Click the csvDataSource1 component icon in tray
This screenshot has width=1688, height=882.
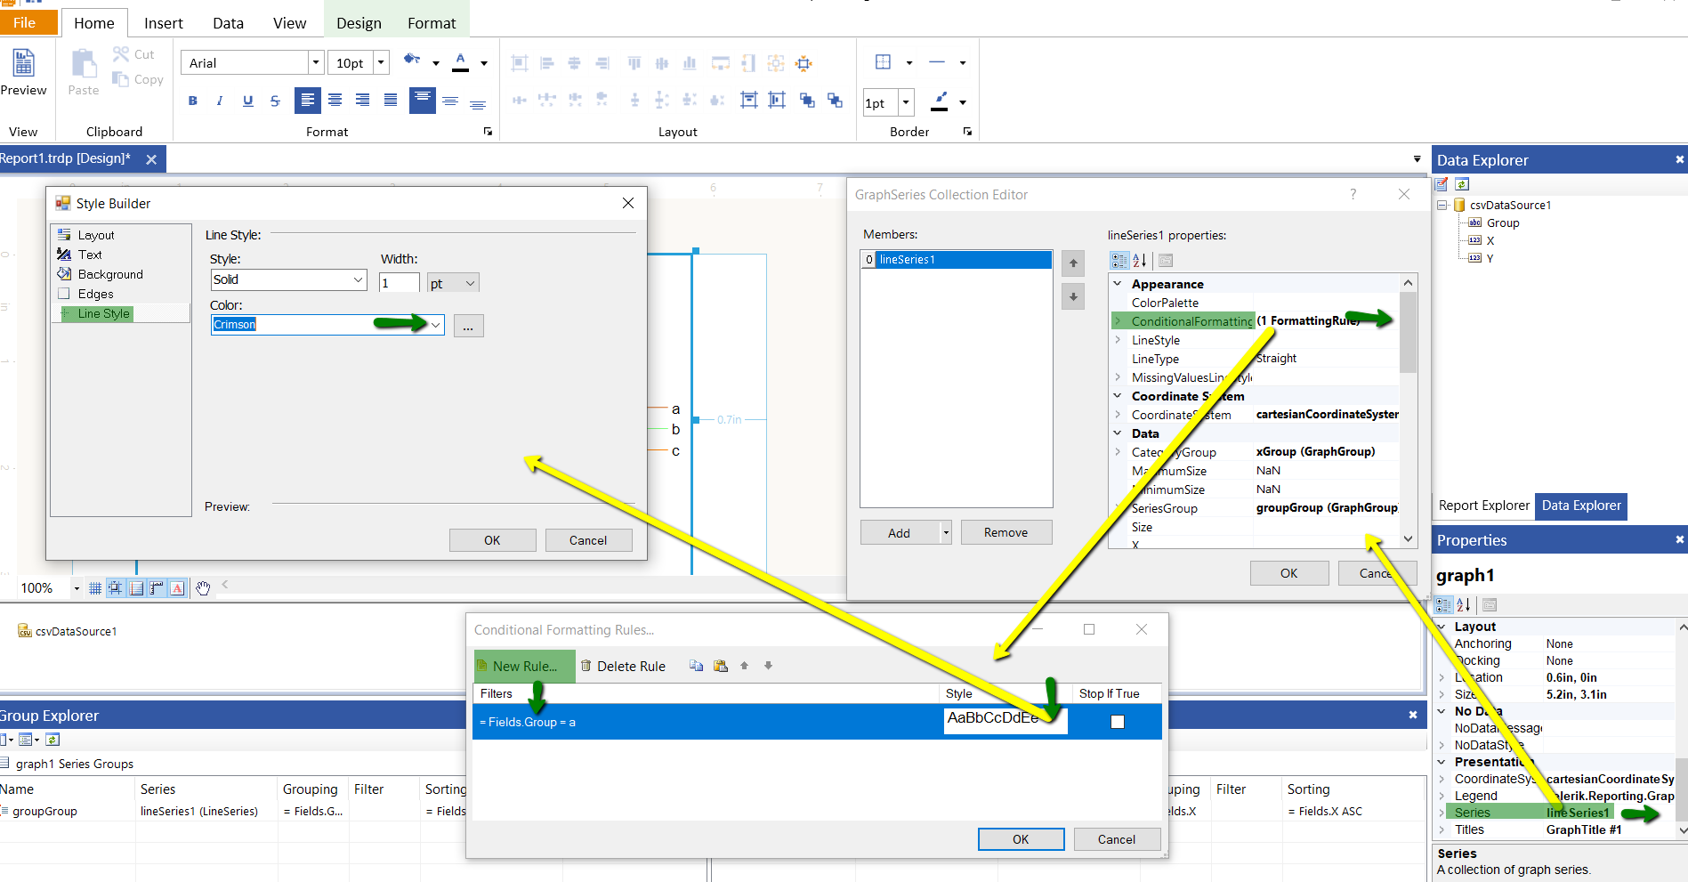tap(25, 631)
